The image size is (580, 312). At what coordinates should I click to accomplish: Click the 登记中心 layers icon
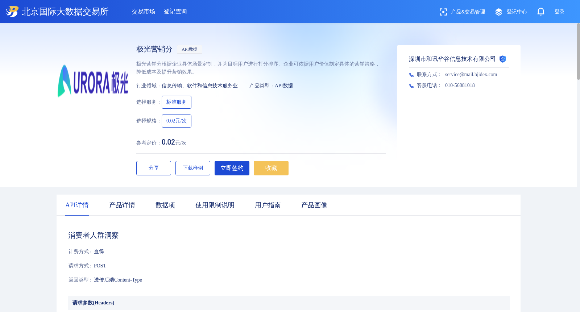point(499,12)
